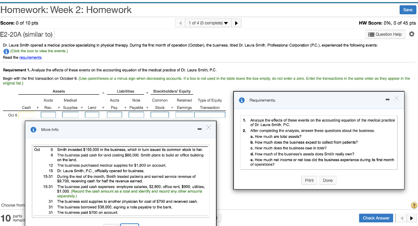418x226 pixels.
Task: Click the Oct 6 Retained Earnings input box
Action: tap(185, 115)
